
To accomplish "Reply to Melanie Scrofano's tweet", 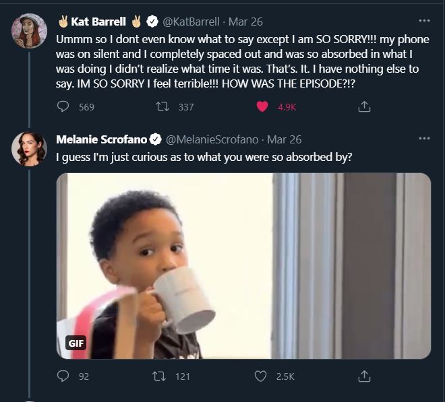I will pyautogui.click(x=63, y=376).
